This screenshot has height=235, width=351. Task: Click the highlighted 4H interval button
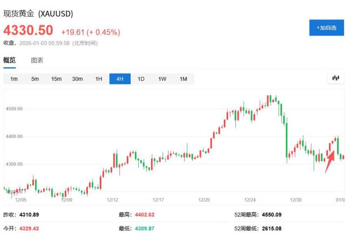pyautogui.click(x=120, y=79)
